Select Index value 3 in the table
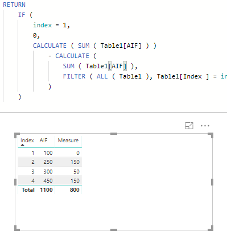The height and width of the screenshot is (235, 227). tap(33, 171)
